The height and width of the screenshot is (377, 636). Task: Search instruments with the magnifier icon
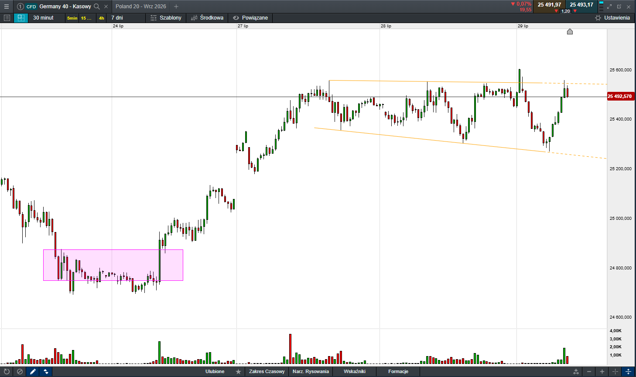[97, 7]
